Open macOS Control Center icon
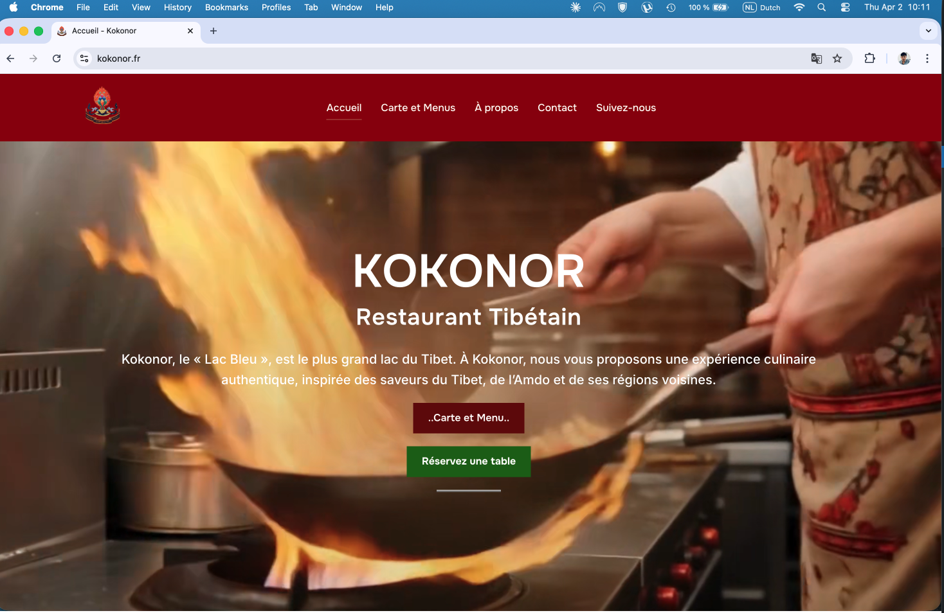Screen dimensions: 944x613 (845, 7)
